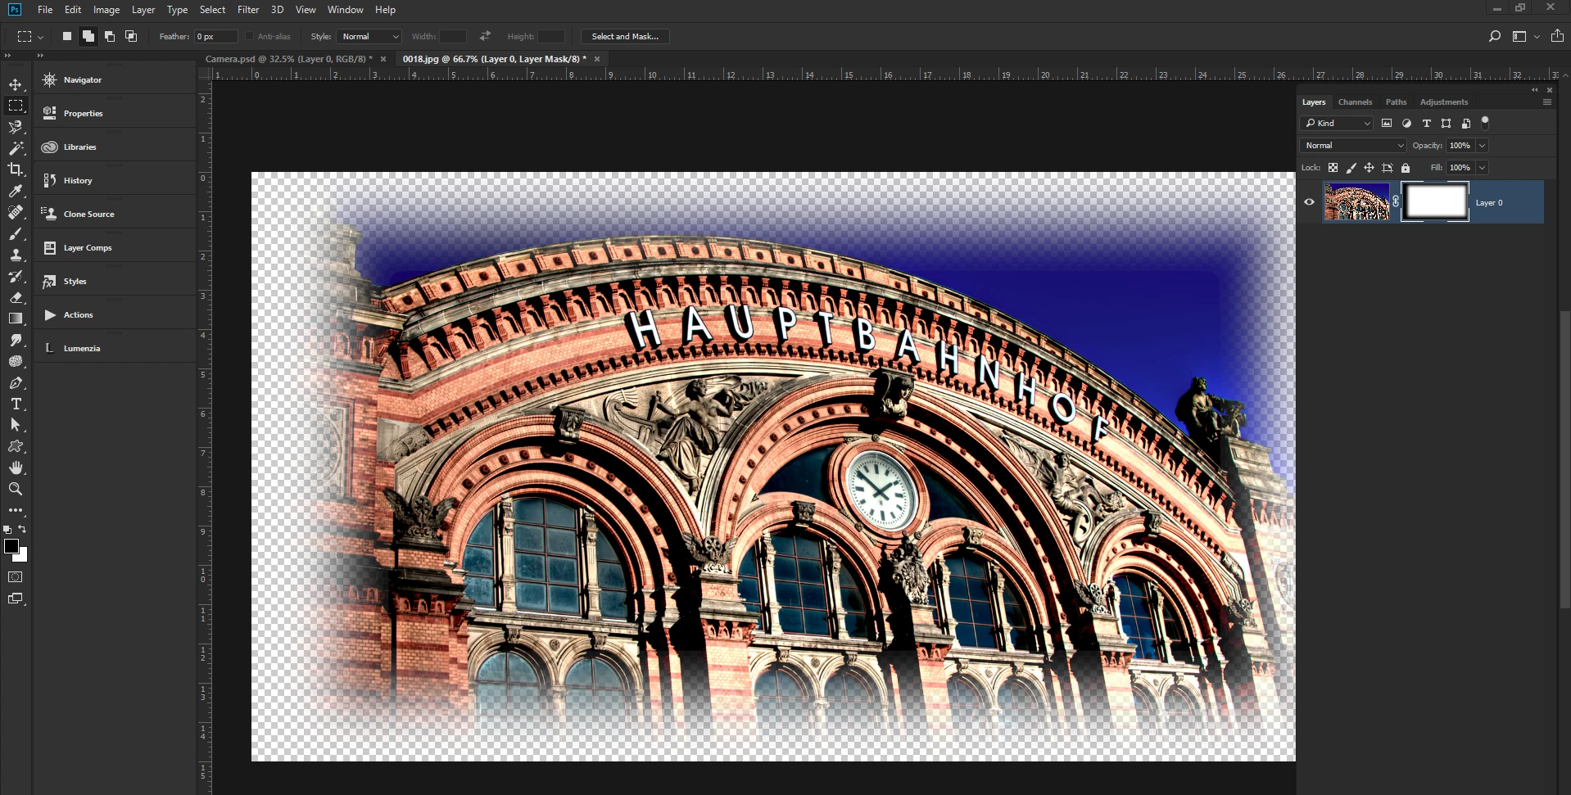Toggle filter for pixel layers
The height and width of the screenshot is (795, 1571).
[1387, 123]
